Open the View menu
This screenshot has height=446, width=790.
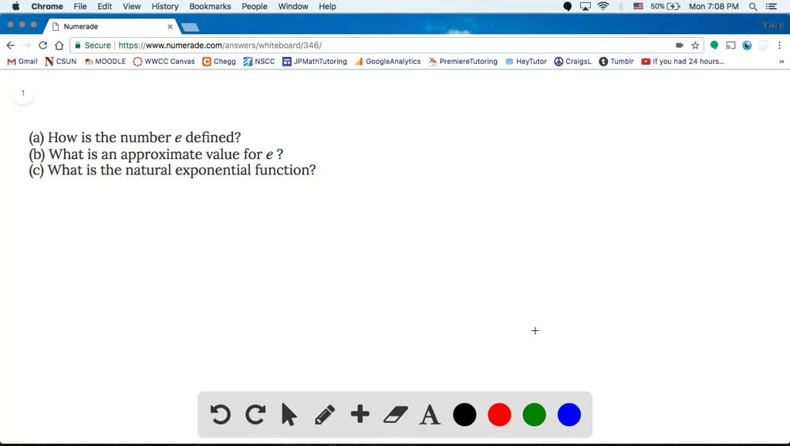click(x=131, y=6)
